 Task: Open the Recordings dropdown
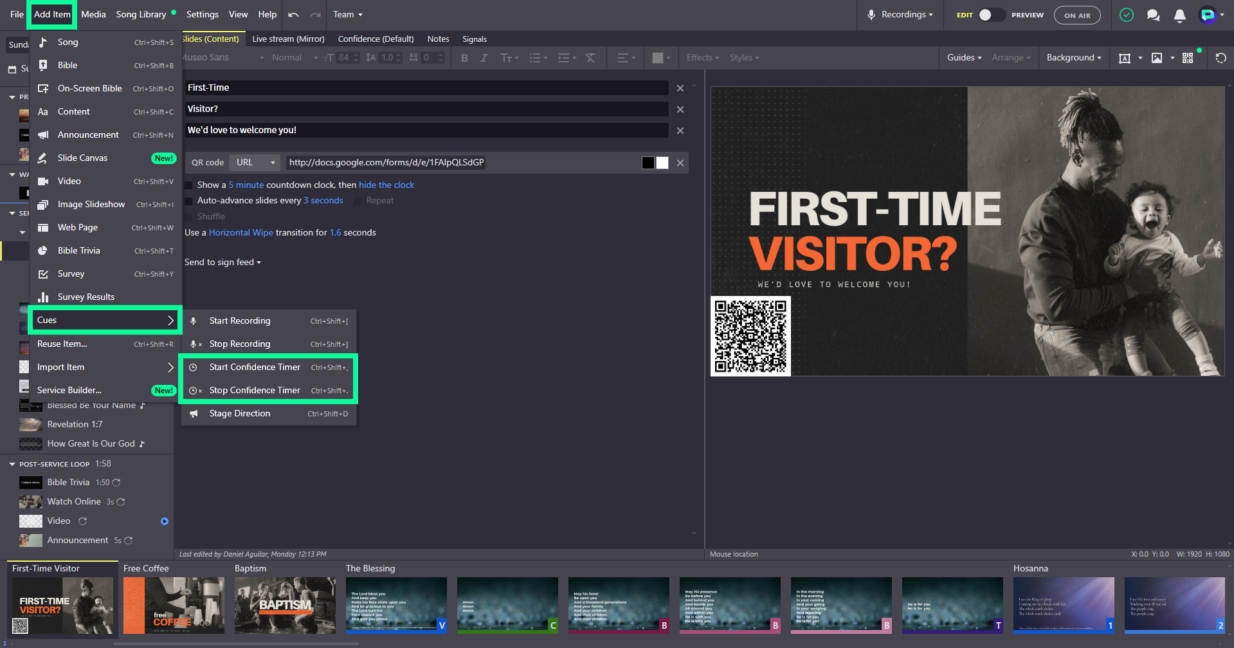pos(900,15)
